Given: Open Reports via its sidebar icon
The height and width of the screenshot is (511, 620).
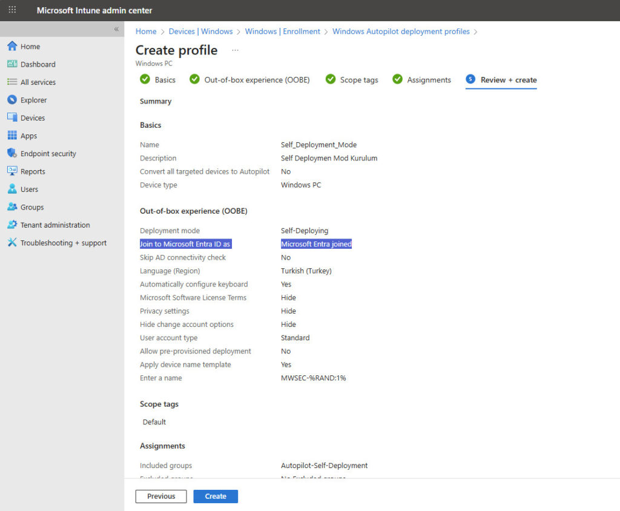Looking at the screenshot, I should (12, 171).
